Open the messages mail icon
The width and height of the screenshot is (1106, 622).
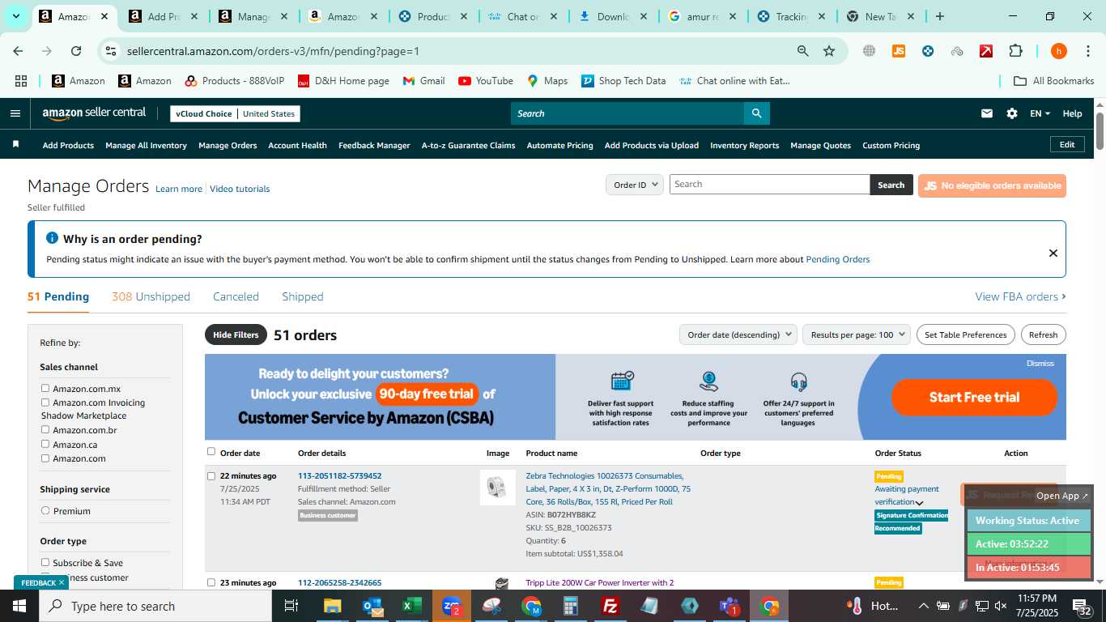pyautogui.click(x=986, y=113)
